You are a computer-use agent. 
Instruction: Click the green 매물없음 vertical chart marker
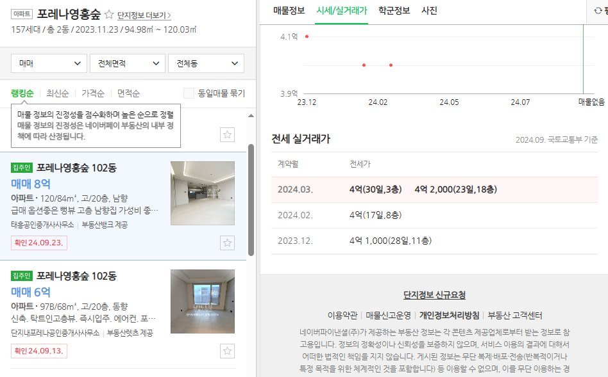point(583,59)
